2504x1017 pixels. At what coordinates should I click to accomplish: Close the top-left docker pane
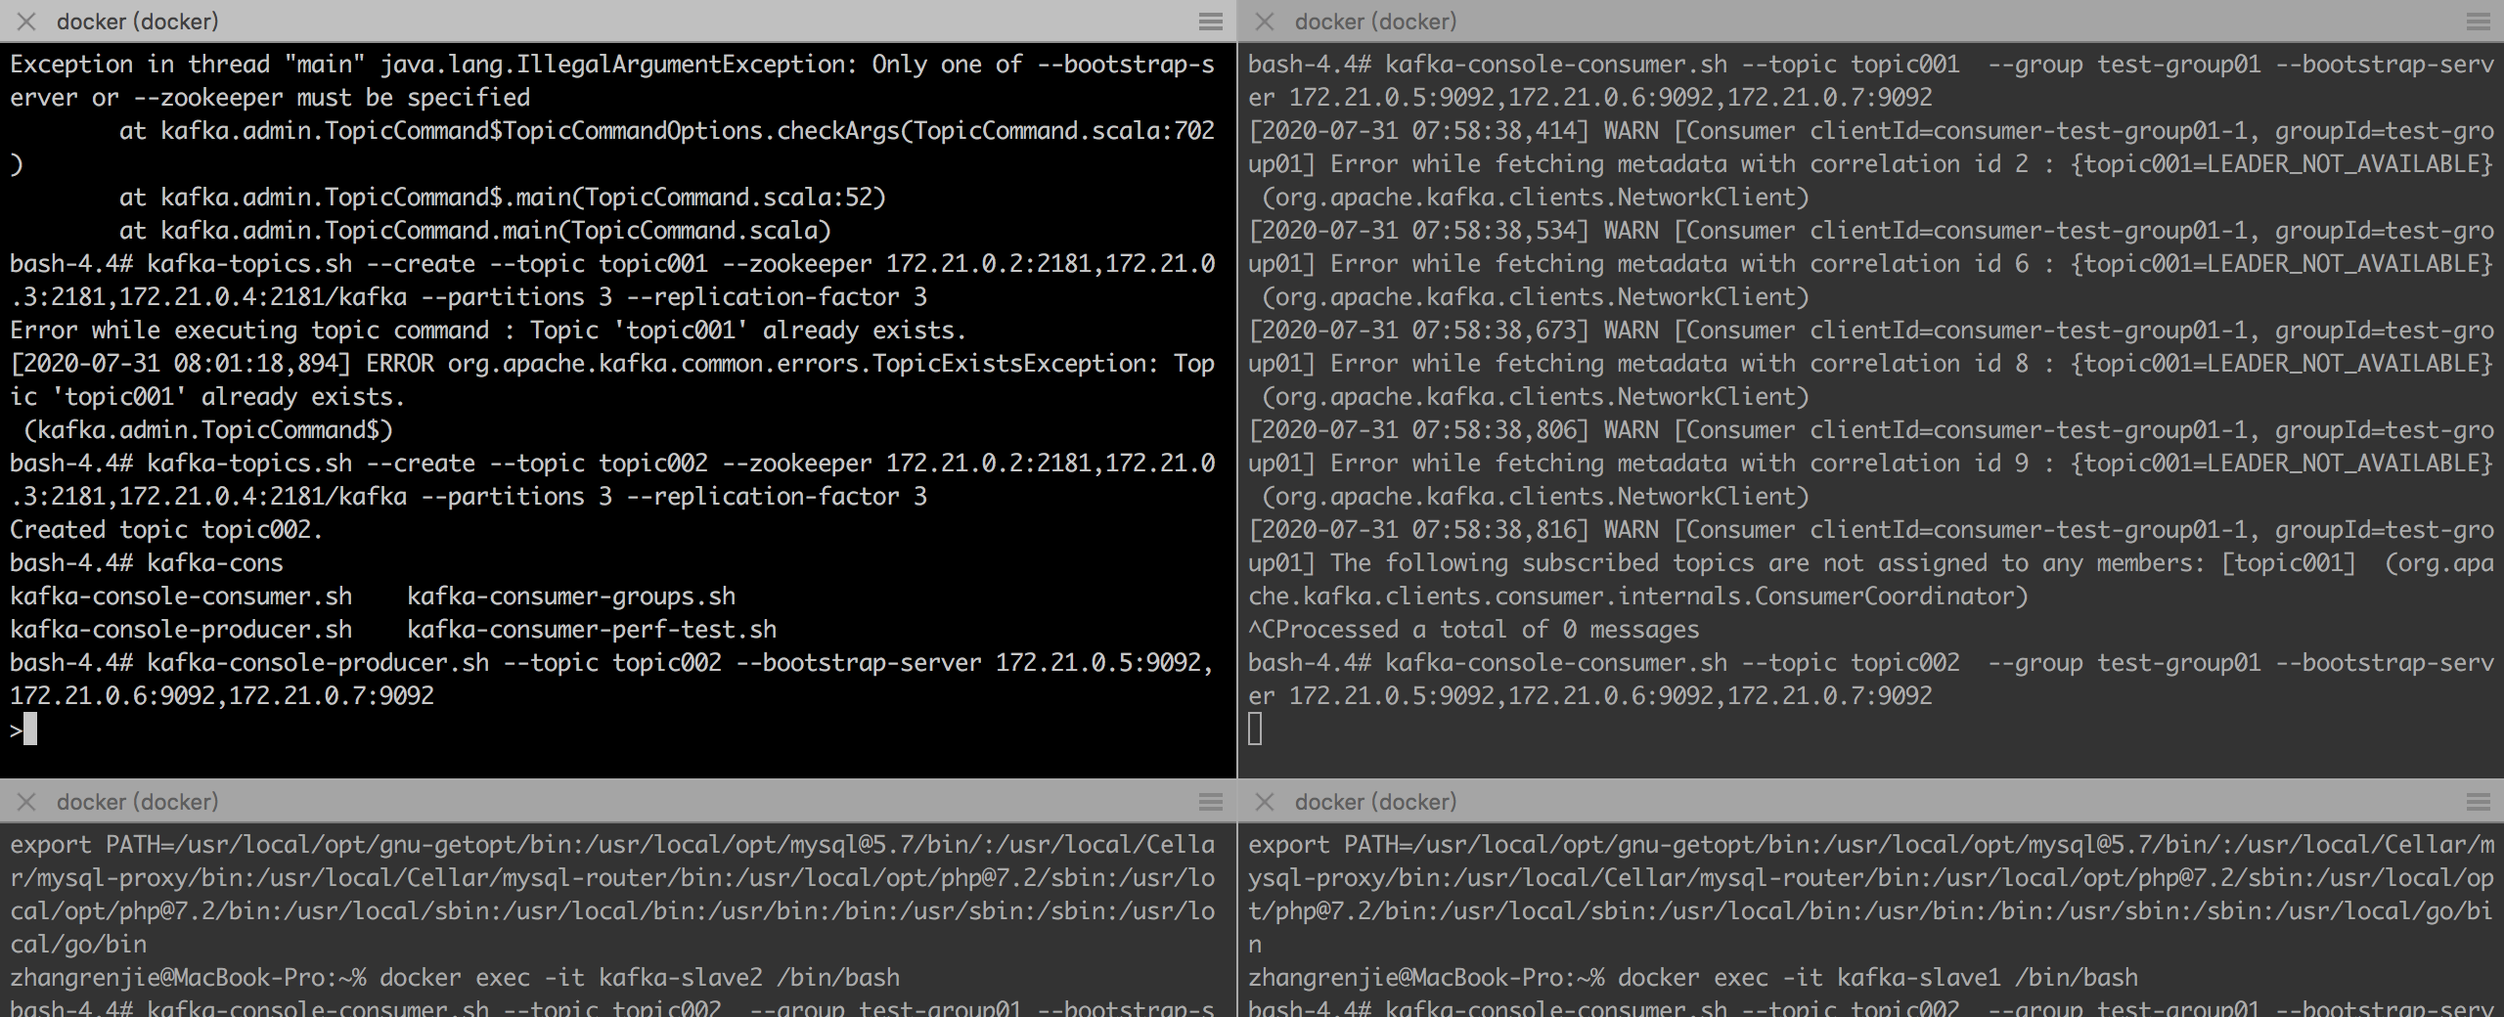pos(26,22)
